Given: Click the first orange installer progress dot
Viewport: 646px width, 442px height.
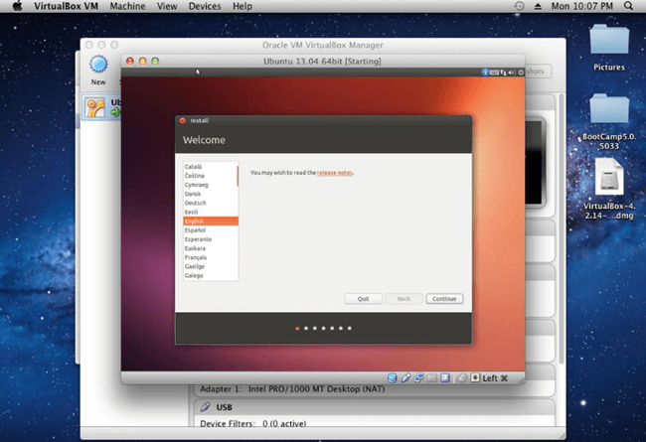Looking at the screenshot, I should coord(297,329).
